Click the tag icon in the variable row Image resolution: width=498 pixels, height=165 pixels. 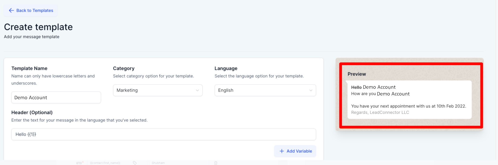(135, 163)
